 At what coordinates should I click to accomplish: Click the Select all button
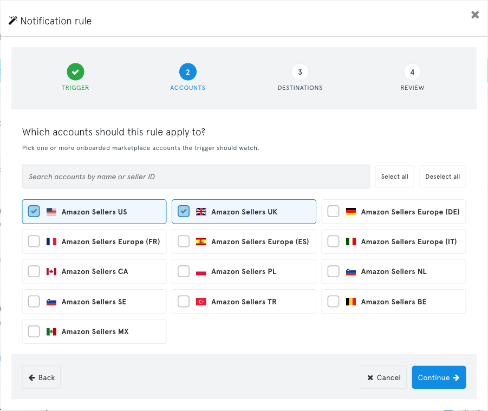click(395, 177)
